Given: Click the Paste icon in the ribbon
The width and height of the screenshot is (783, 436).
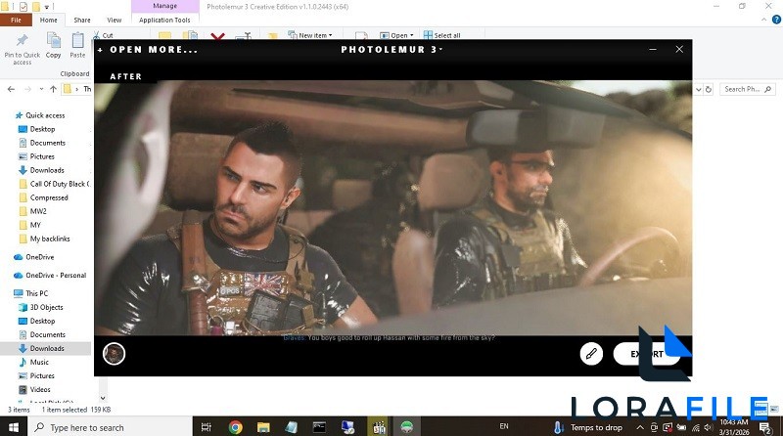Looking at the screenshot, I should [x=77, y=44].
